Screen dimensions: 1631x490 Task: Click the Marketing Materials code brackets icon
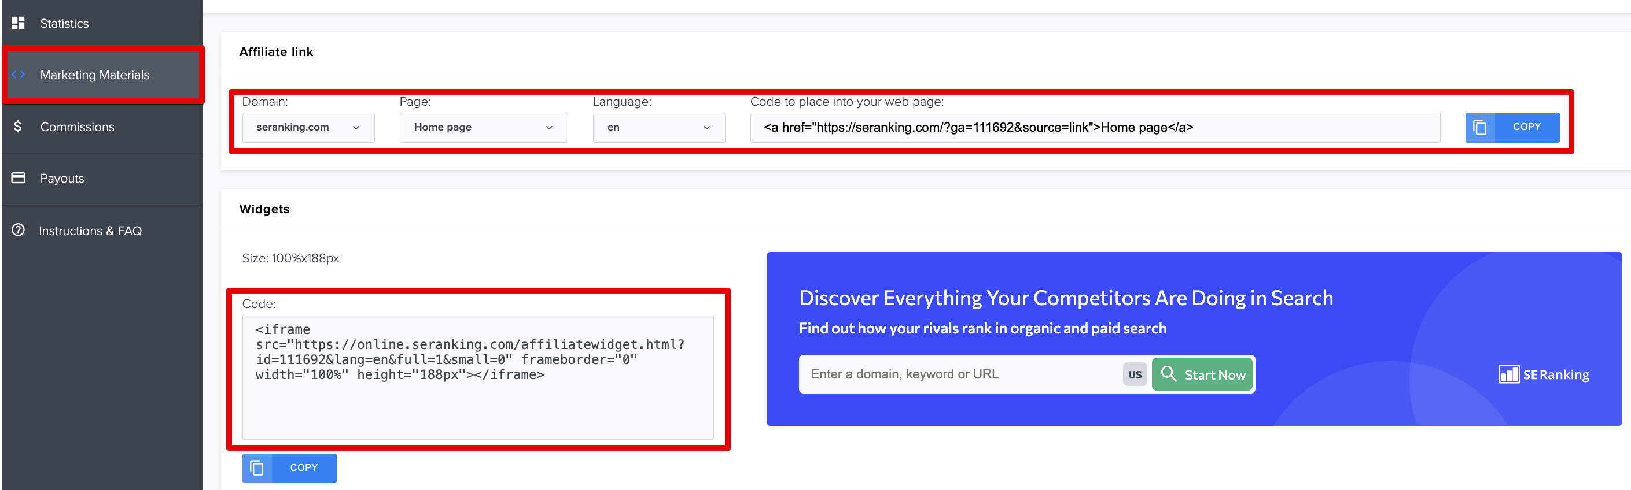point(19,75)
